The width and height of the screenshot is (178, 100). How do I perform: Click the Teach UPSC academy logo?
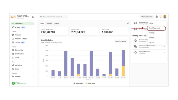coord(13,17)
